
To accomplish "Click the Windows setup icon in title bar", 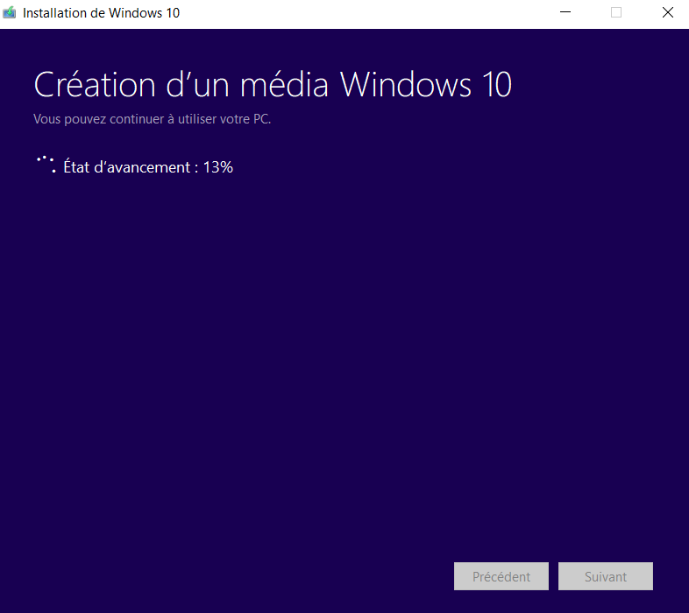I will (x=10, y=13).
